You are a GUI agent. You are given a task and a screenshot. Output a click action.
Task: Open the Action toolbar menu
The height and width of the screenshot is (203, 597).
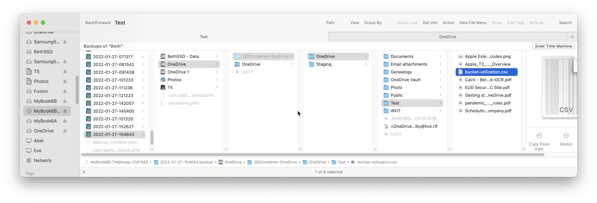[449, 23]
